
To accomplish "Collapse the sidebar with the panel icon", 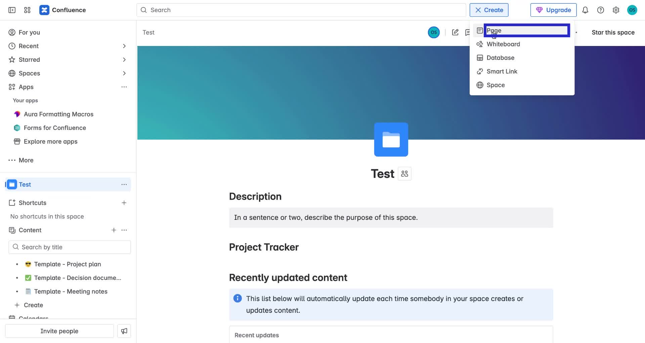I will pyautogui.click(x=11, y=10).
